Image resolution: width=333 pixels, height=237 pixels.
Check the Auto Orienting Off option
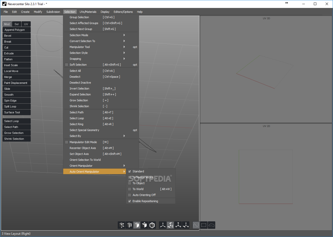click(130, 195)
